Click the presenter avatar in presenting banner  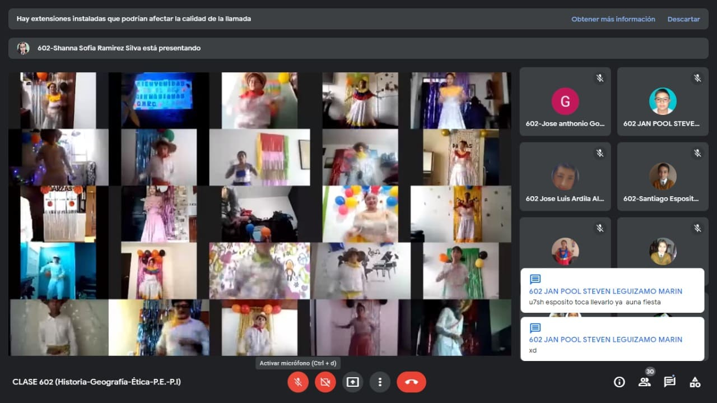click(x=23, y=48)
